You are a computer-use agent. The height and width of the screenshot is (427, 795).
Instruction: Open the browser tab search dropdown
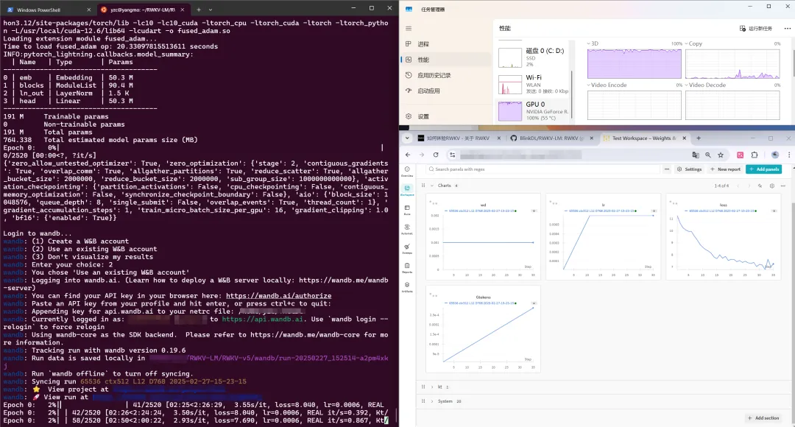(x=407, y=138)
